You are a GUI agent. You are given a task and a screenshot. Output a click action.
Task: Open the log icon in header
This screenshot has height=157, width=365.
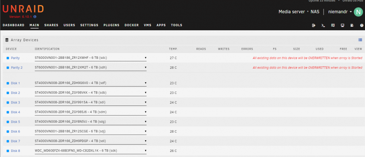352,26
